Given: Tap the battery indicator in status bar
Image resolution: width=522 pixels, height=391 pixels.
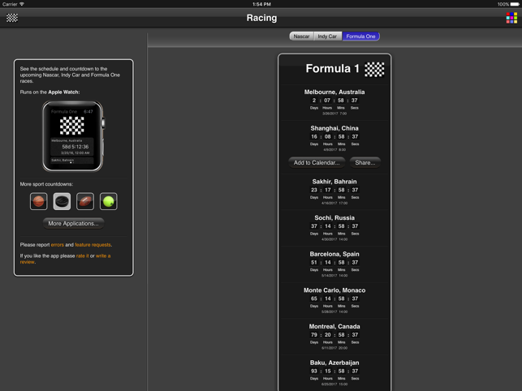Looking at the screenshot, I should tap(514, 4).
